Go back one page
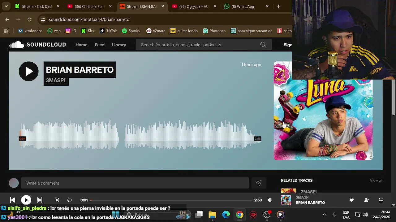Image resolution: width=396 pixels, height=222 pixels. (x=7, y=19)
